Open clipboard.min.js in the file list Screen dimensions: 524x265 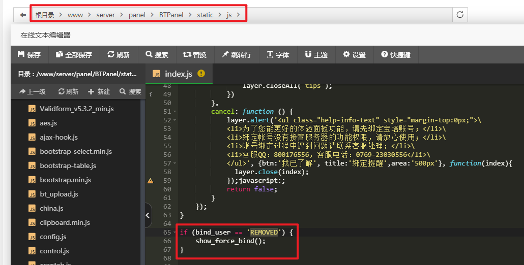point(65,223)
